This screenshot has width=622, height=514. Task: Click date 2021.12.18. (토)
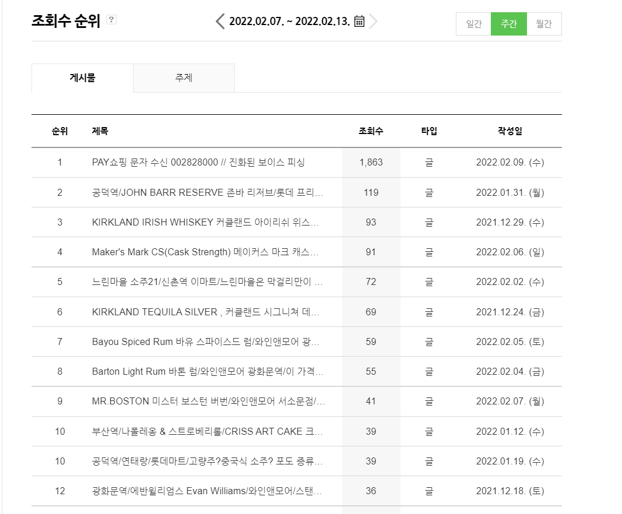tap(510, 491)
